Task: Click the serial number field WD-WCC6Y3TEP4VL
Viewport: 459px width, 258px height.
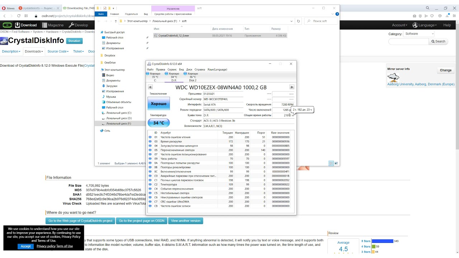Action: 223,99
